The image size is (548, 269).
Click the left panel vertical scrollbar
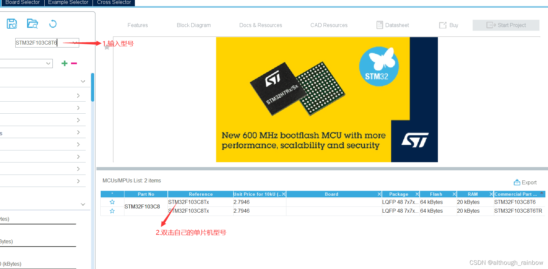point(93,87)
